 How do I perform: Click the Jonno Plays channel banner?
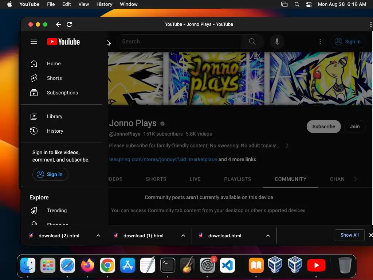240,79
